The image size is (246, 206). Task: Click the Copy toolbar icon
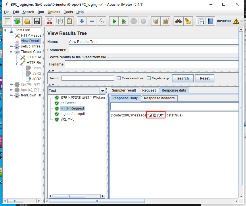59,21
